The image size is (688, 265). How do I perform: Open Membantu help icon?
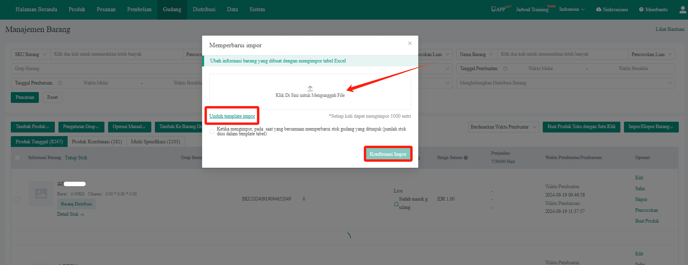click(641, 10)
